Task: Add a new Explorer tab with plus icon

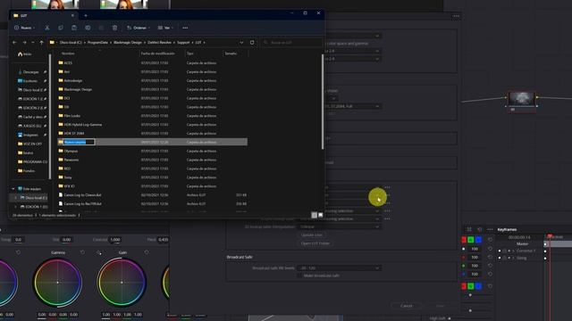Action: pyautogui.click(x=86, y=16)
